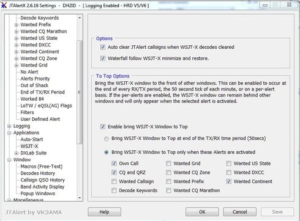Image resolution: width=300 pixels, height=221 pixels.
Task: Click the Save button
Action: (277, 212)
